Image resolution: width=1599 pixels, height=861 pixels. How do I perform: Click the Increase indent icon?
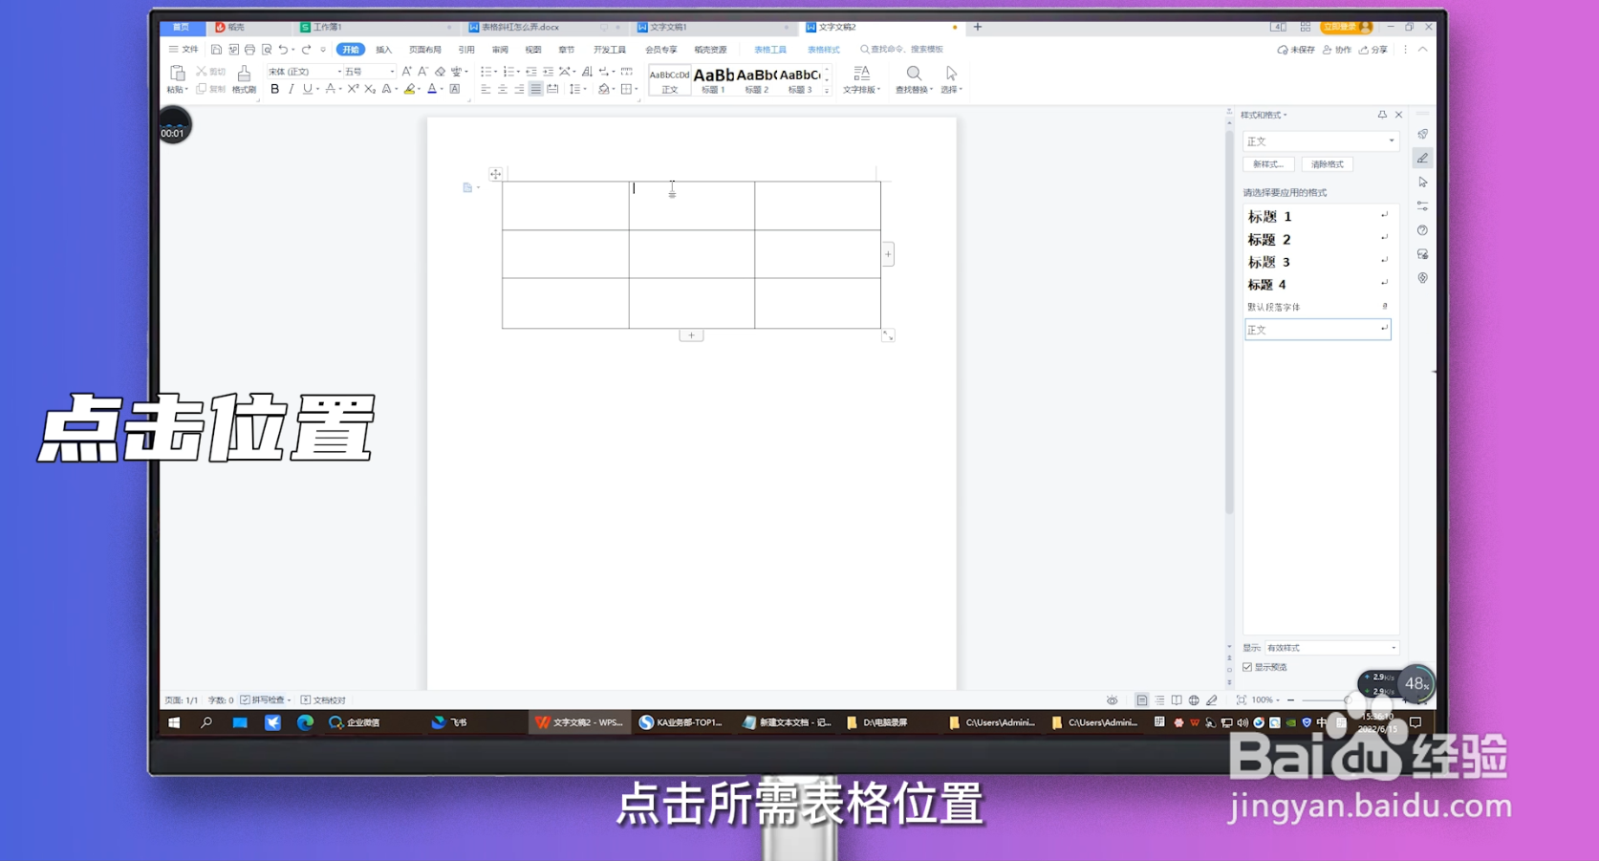548,72
